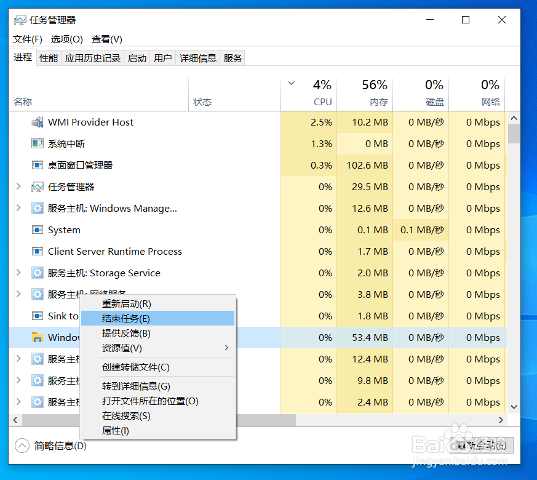Viewport: 537px width, 480px height.
Task: Expand the 服务主机 group with 9.8 MB memory
Action: [x=18, y=380]
